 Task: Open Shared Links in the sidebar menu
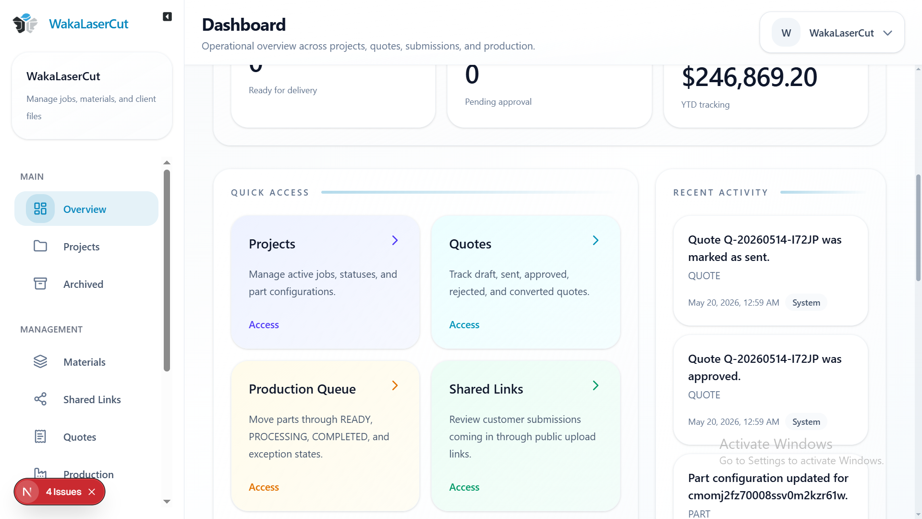coord(86,399)
